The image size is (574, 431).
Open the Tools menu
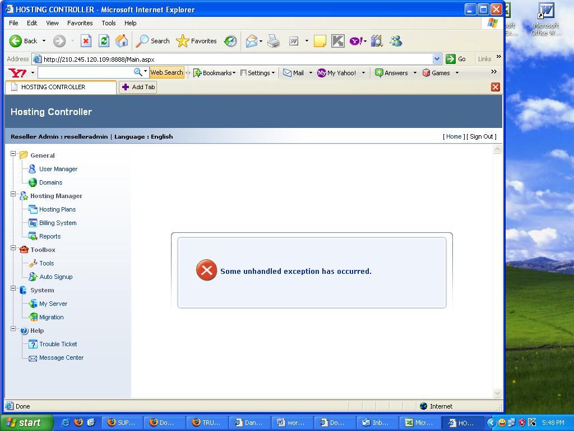click(108, 23)
